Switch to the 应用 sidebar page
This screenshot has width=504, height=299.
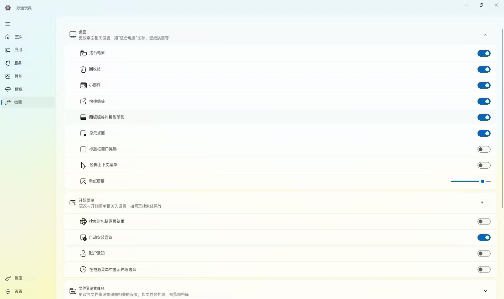tap(18, 50)
